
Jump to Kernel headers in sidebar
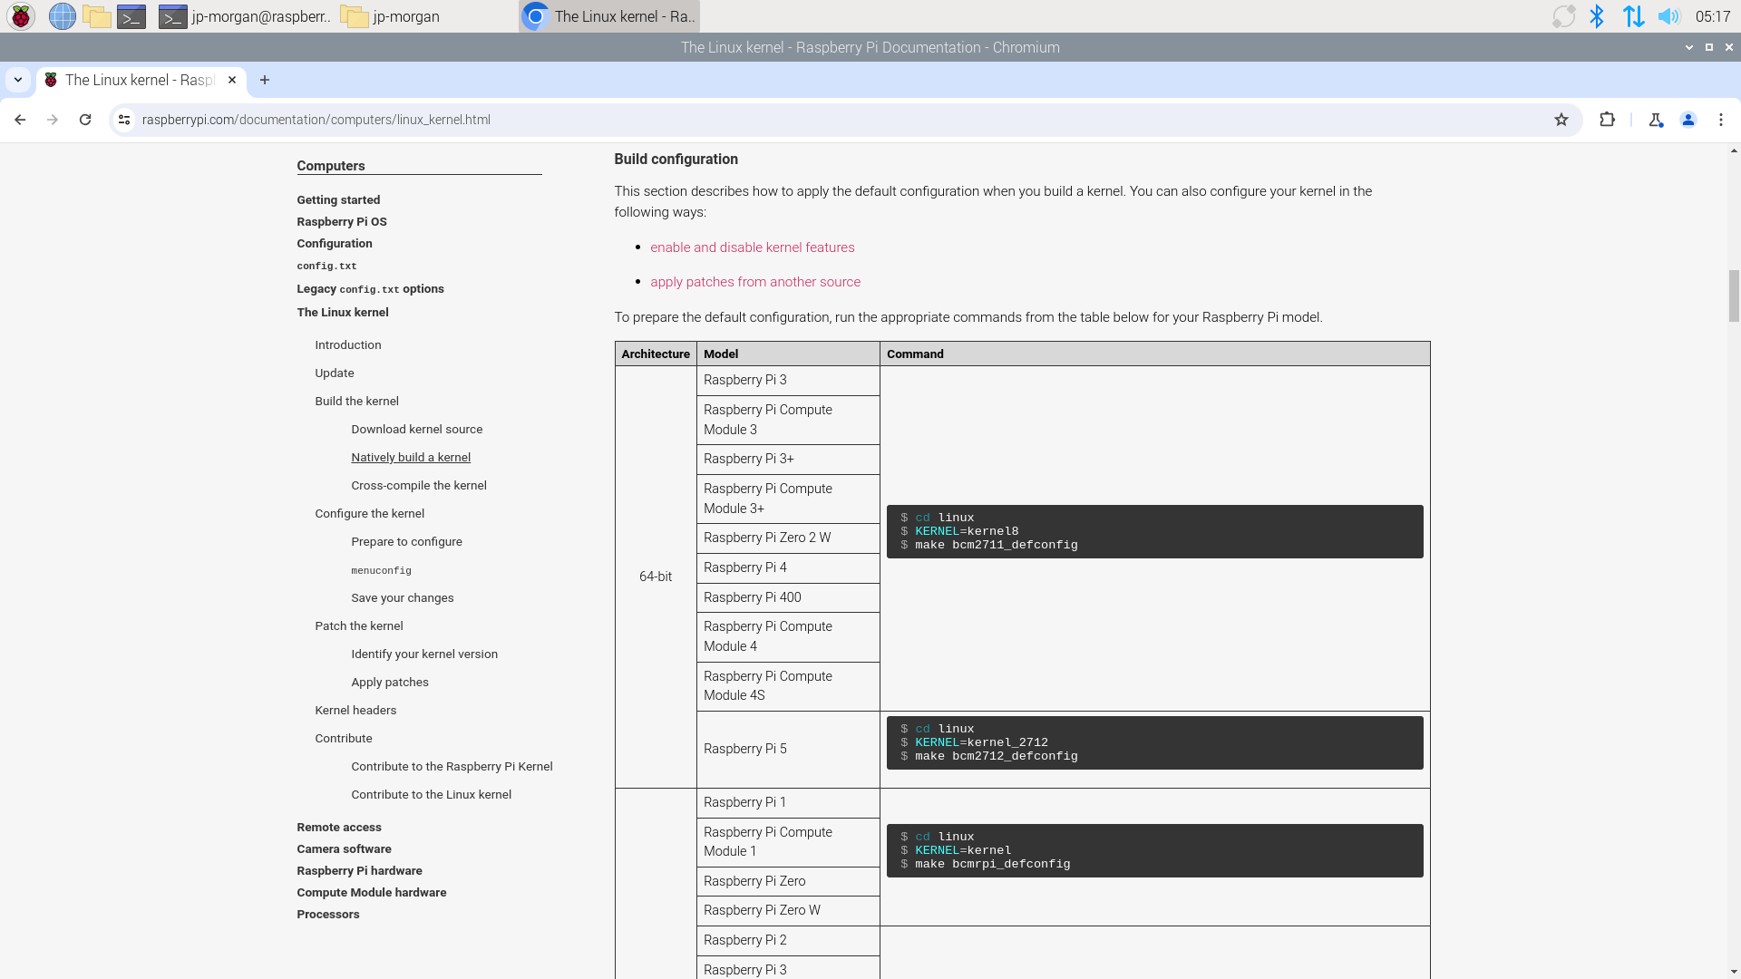pyautogui.click(x=355, y=711)
